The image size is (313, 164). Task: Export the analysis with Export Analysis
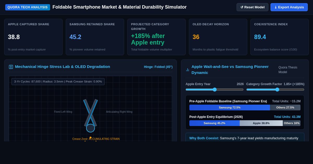click(289, 7)
